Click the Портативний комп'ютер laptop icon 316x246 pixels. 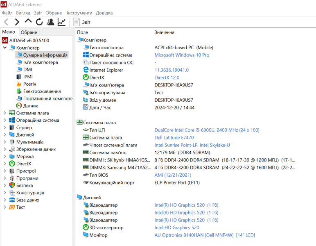(19, 98)
